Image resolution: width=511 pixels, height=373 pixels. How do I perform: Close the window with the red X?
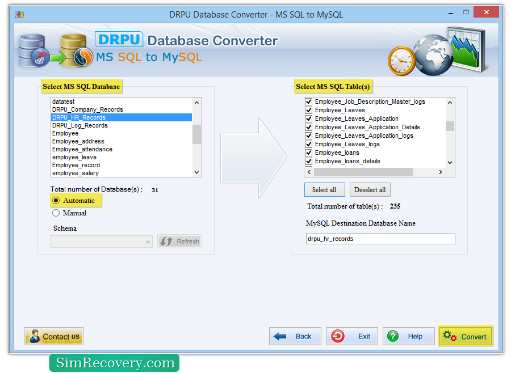tap(486, 12)
